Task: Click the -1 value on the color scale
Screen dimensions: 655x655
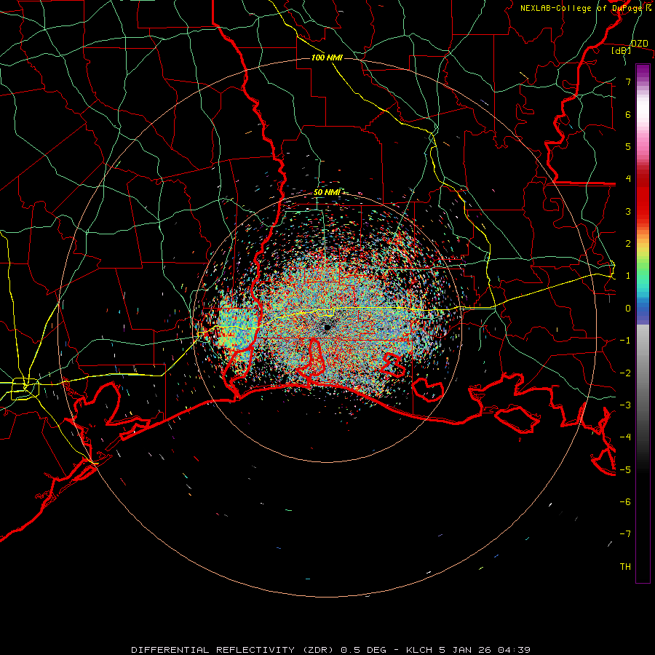Action: click(x=625, y=341)
